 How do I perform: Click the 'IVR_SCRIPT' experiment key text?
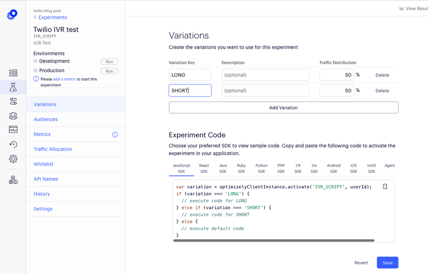point(45,36)
